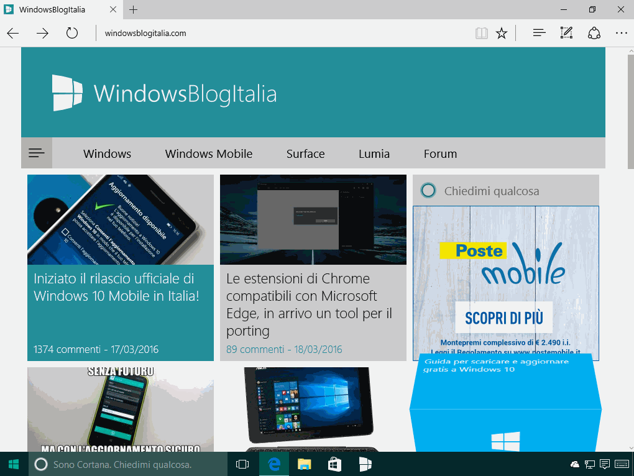Click the page vertical scrollbar thumb
Image resolution: width=634 pixels, height=476 pixels.
pos(631,112)
